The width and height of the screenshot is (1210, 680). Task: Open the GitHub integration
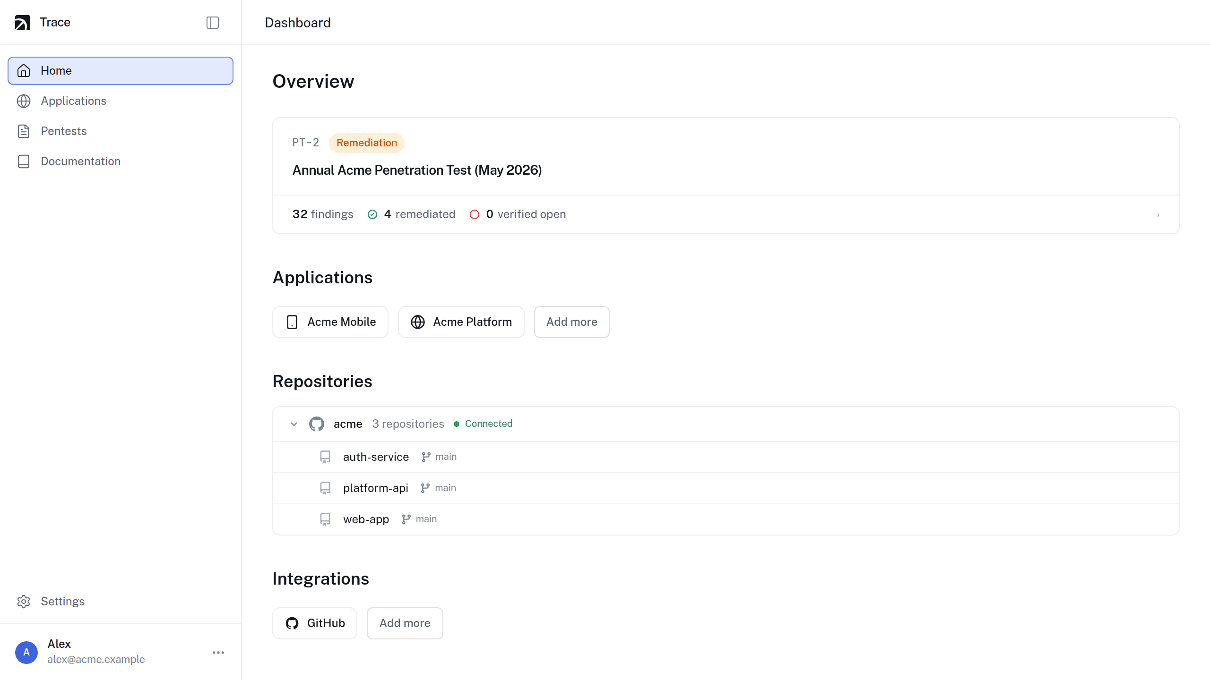pos(315,623)
